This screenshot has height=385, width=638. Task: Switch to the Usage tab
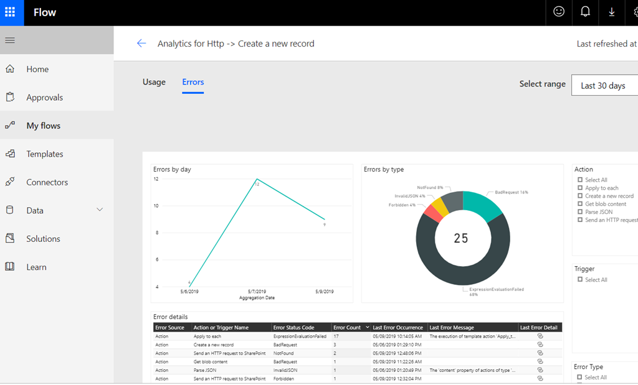pyautogui.click(x=154, y=82)
